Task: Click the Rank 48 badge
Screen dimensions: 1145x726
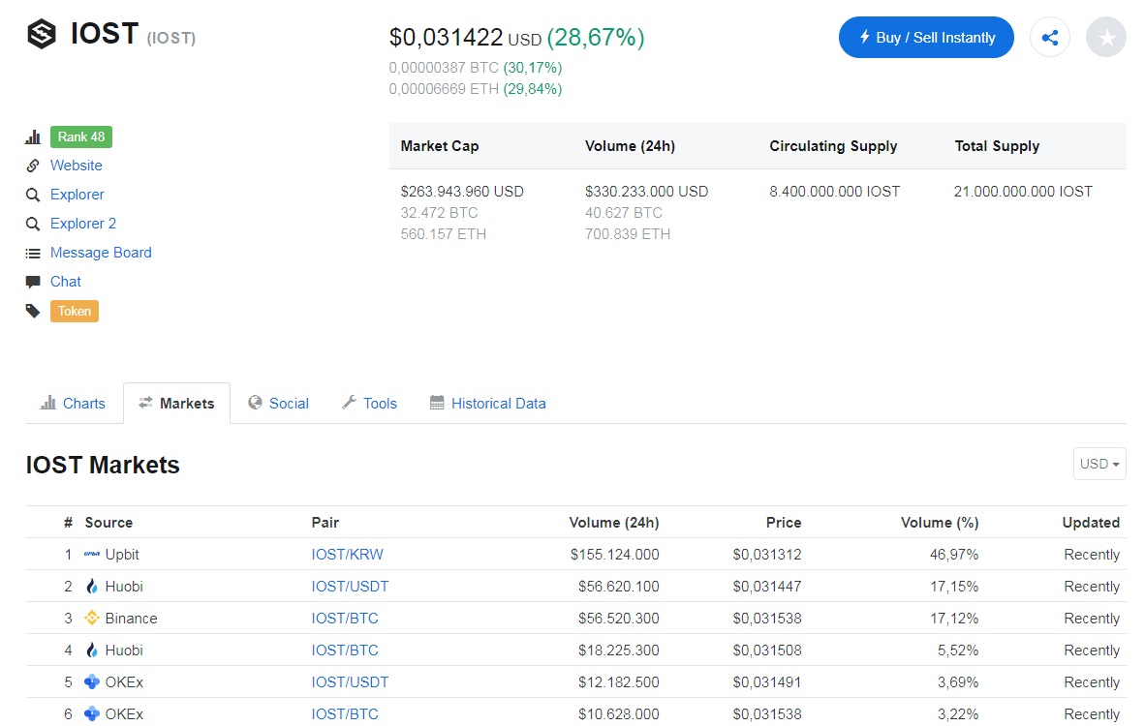Action: coord(81,136)
